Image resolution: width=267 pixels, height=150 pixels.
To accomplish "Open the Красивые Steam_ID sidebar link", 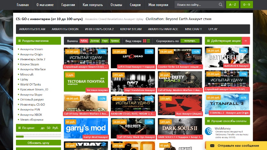I will pos(34,89).
